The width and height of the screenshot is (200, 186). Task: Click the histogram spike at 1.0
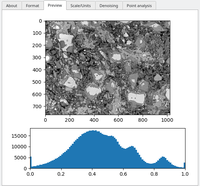click(184, 165)
